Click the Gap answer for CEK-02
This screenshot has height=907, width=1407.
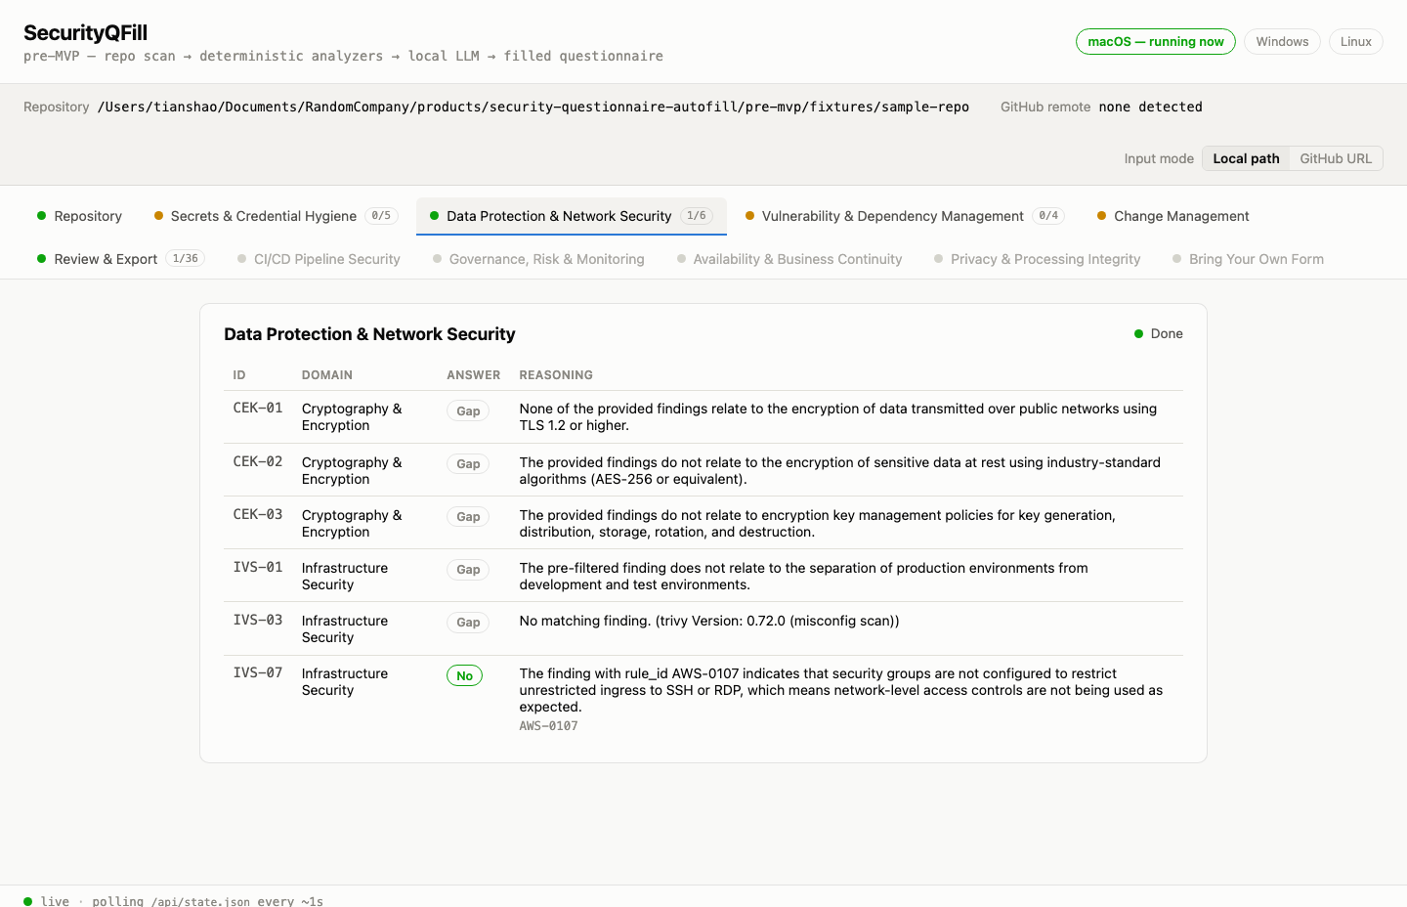(x=468, y=464)
